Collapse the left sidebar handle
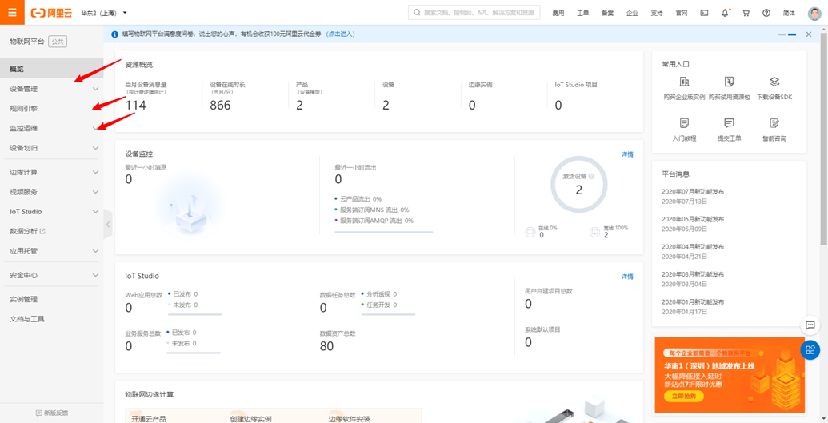Viewport: 828px width, 423px height. pos(108,225)
